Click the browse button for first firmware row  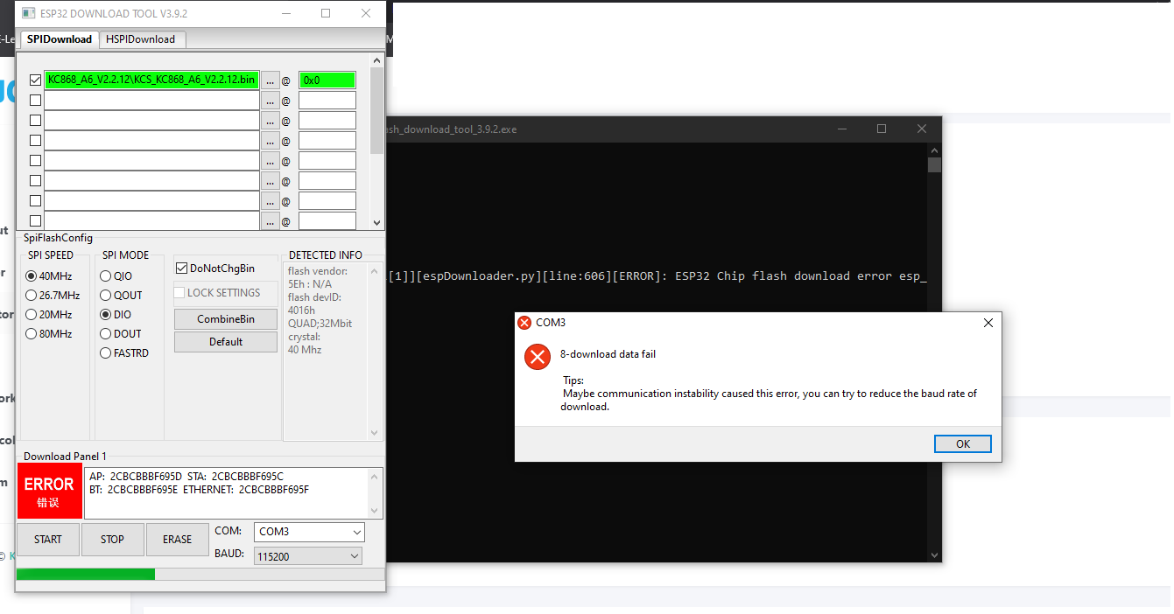tap(271, 80)
